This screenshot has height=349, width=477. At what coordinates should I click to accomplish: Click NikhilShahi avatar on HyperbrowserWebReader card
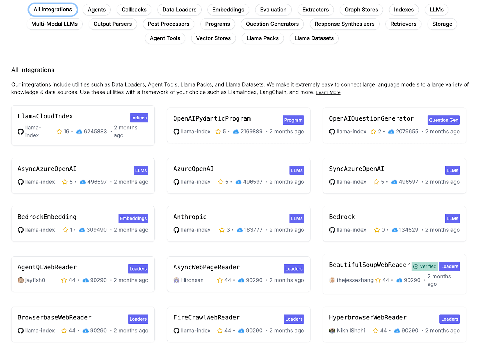click(x=332, y=331)
